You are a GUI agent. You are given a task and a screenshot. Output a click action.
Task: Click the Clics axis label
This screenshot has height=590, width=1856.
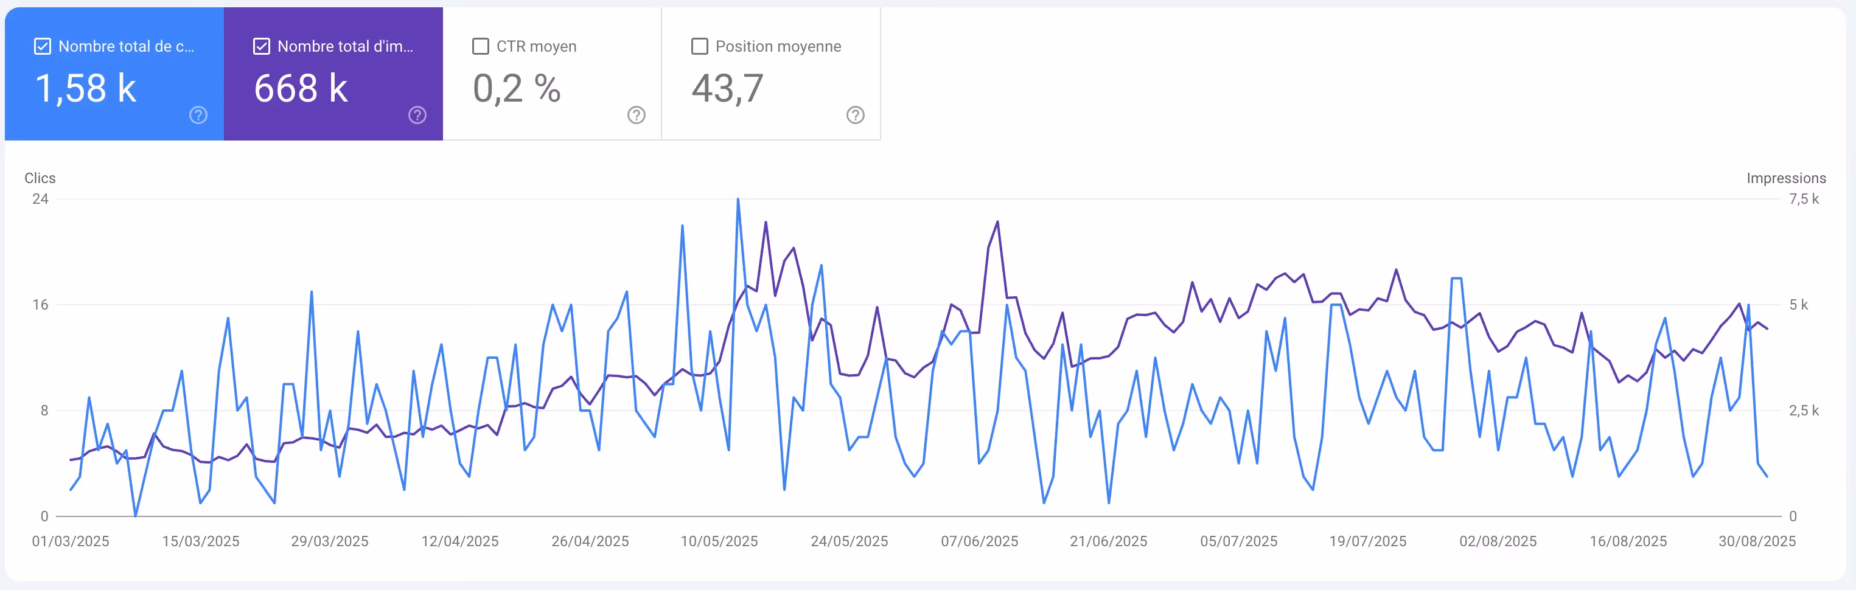pyautogui.click(x=40, y=177)
